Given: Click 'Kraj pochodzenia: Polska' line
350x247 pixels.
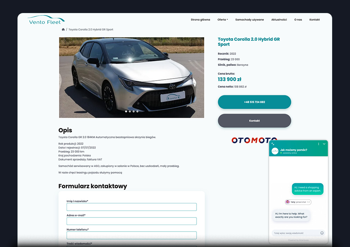Looking at the screenshot, I should pos(74,155).
